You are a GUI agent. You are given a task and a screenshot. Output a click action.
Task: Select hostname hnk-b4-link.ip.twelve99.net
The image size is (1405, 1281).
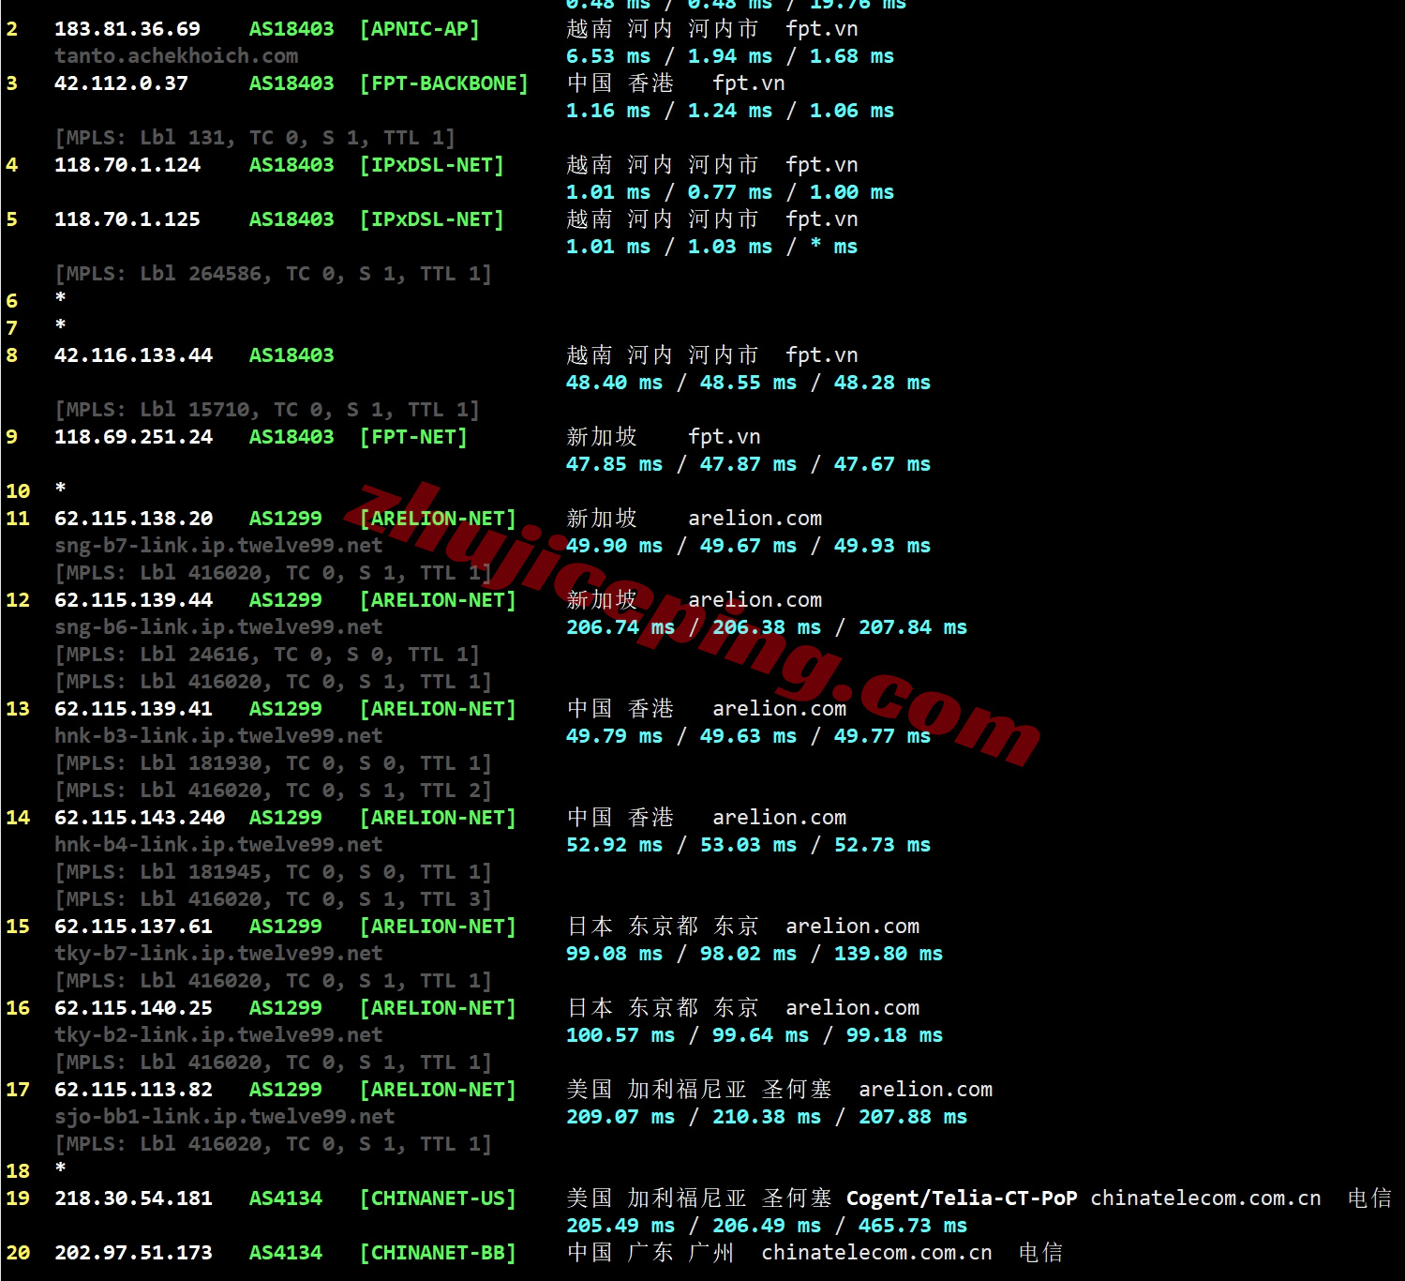218,845
